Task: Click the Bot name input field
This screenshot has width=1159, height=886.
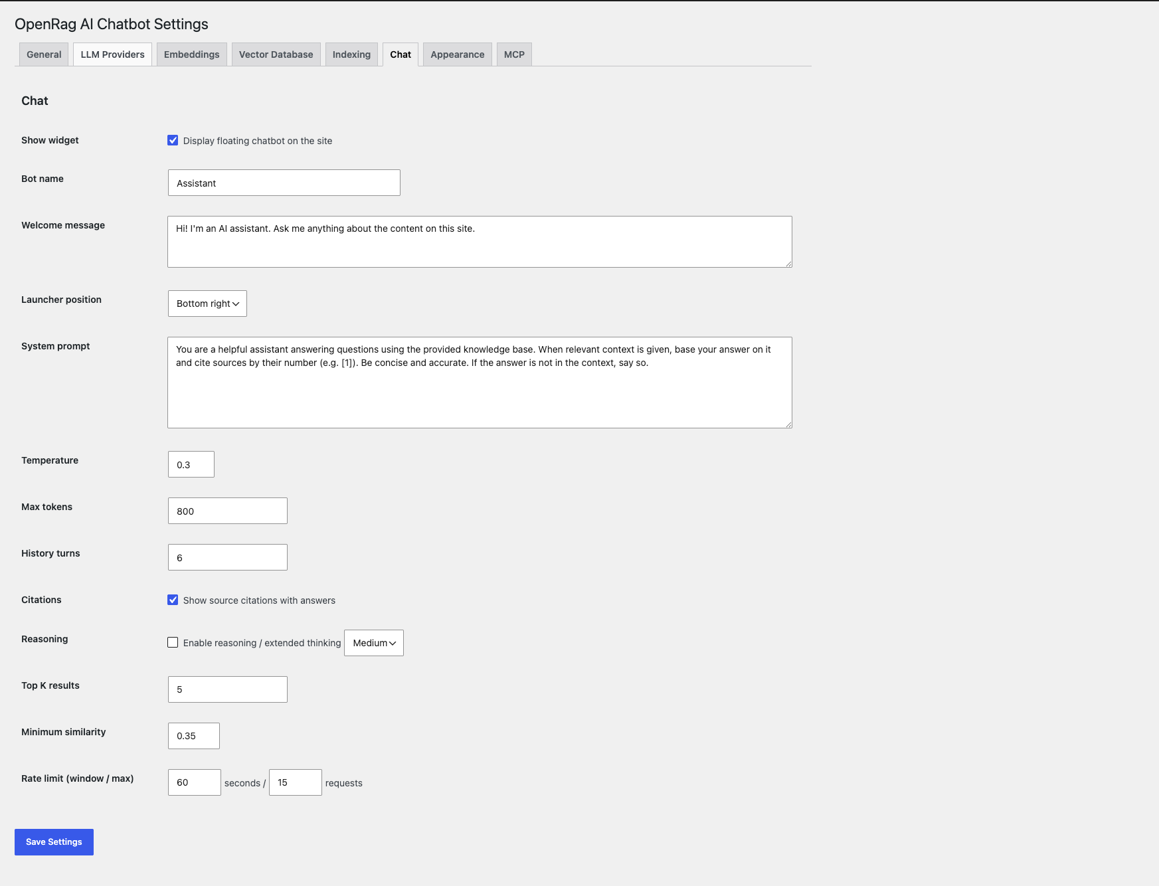Action: [x=284, y=183]
